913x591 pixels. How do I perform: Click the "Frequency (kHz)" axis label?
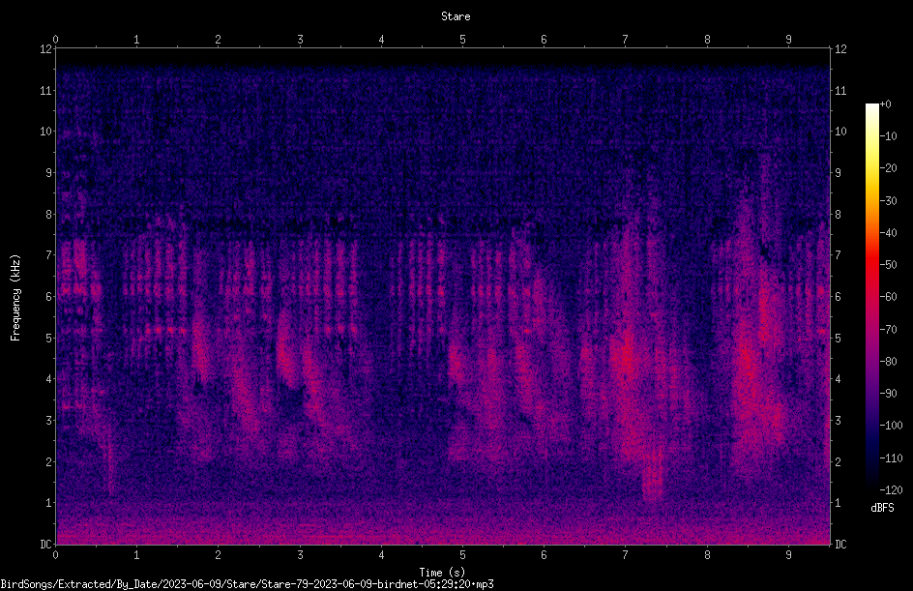[x=15, y=298]
